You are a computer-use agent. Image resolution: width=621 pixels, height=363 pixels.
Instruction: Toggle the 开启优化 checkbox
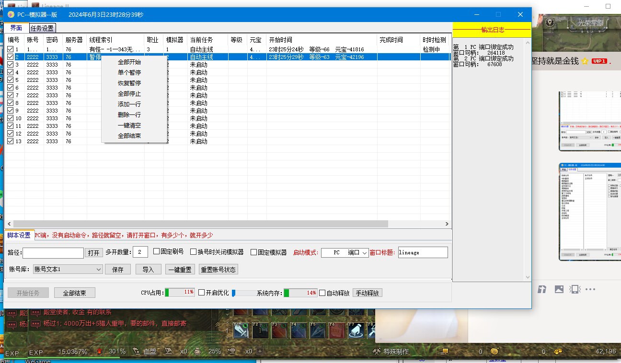pyautogui.click(x=202, y=293)
